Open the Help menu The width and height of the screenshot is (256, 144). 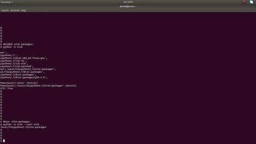coord(24,10)
